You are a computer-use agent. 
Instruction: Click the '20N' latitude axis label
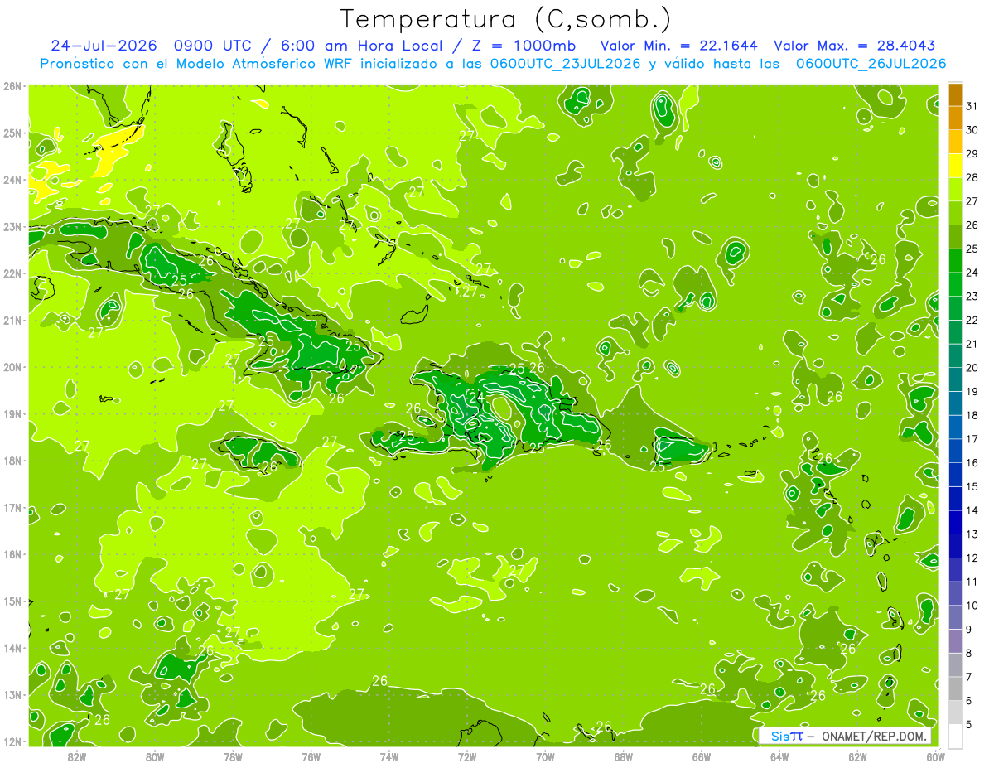(x=12, y=367)
